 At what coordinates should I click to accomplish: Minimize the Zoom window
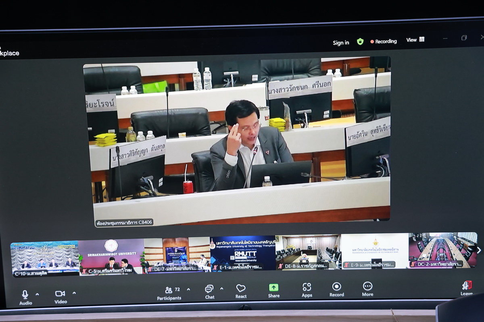(x=445, y=38)
